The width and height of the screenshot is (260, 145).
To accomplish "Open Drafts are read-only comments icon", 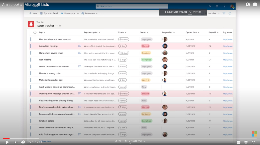I will pos(80,107).
